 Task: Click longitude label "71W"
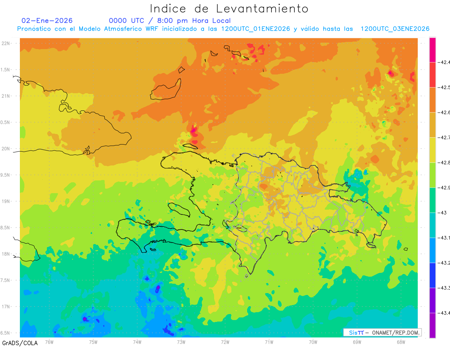coord(269,342)
